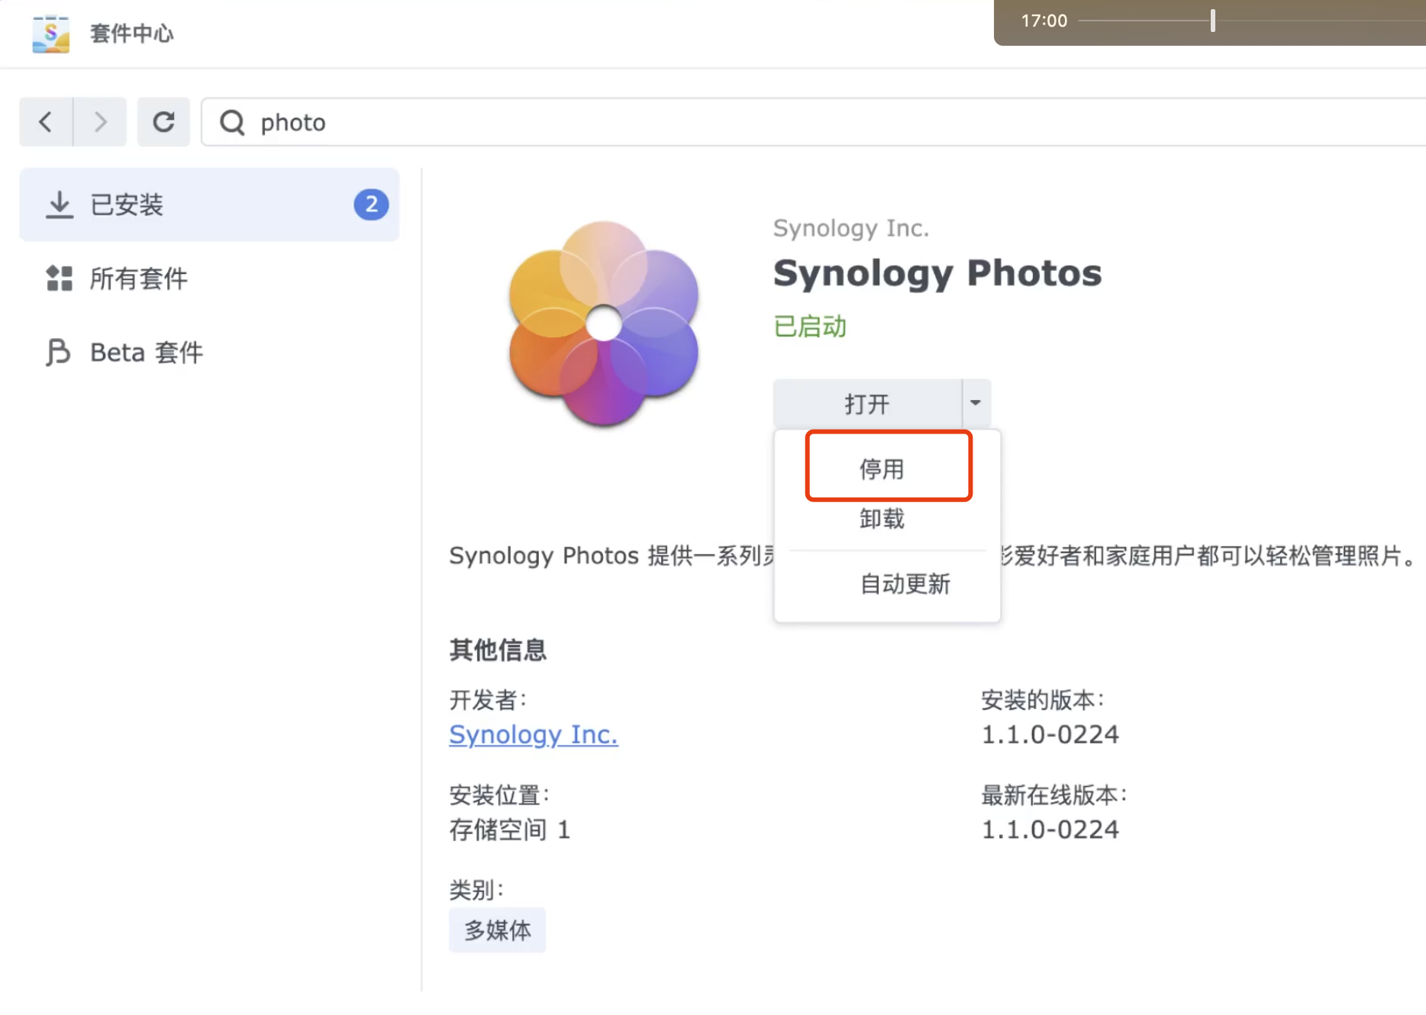Click the search magnifier icon
Screen dimensions: 1426x1015
coord(231,121)
